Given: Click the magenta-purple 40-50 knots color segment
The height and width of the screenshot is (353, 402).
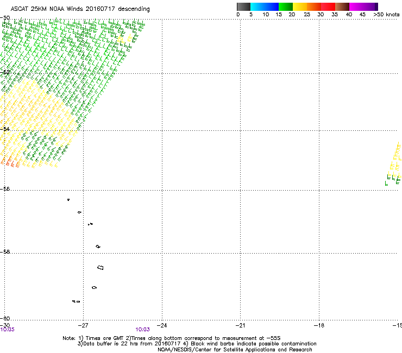Looking at the screenshot, I should (x=363, y=7).
